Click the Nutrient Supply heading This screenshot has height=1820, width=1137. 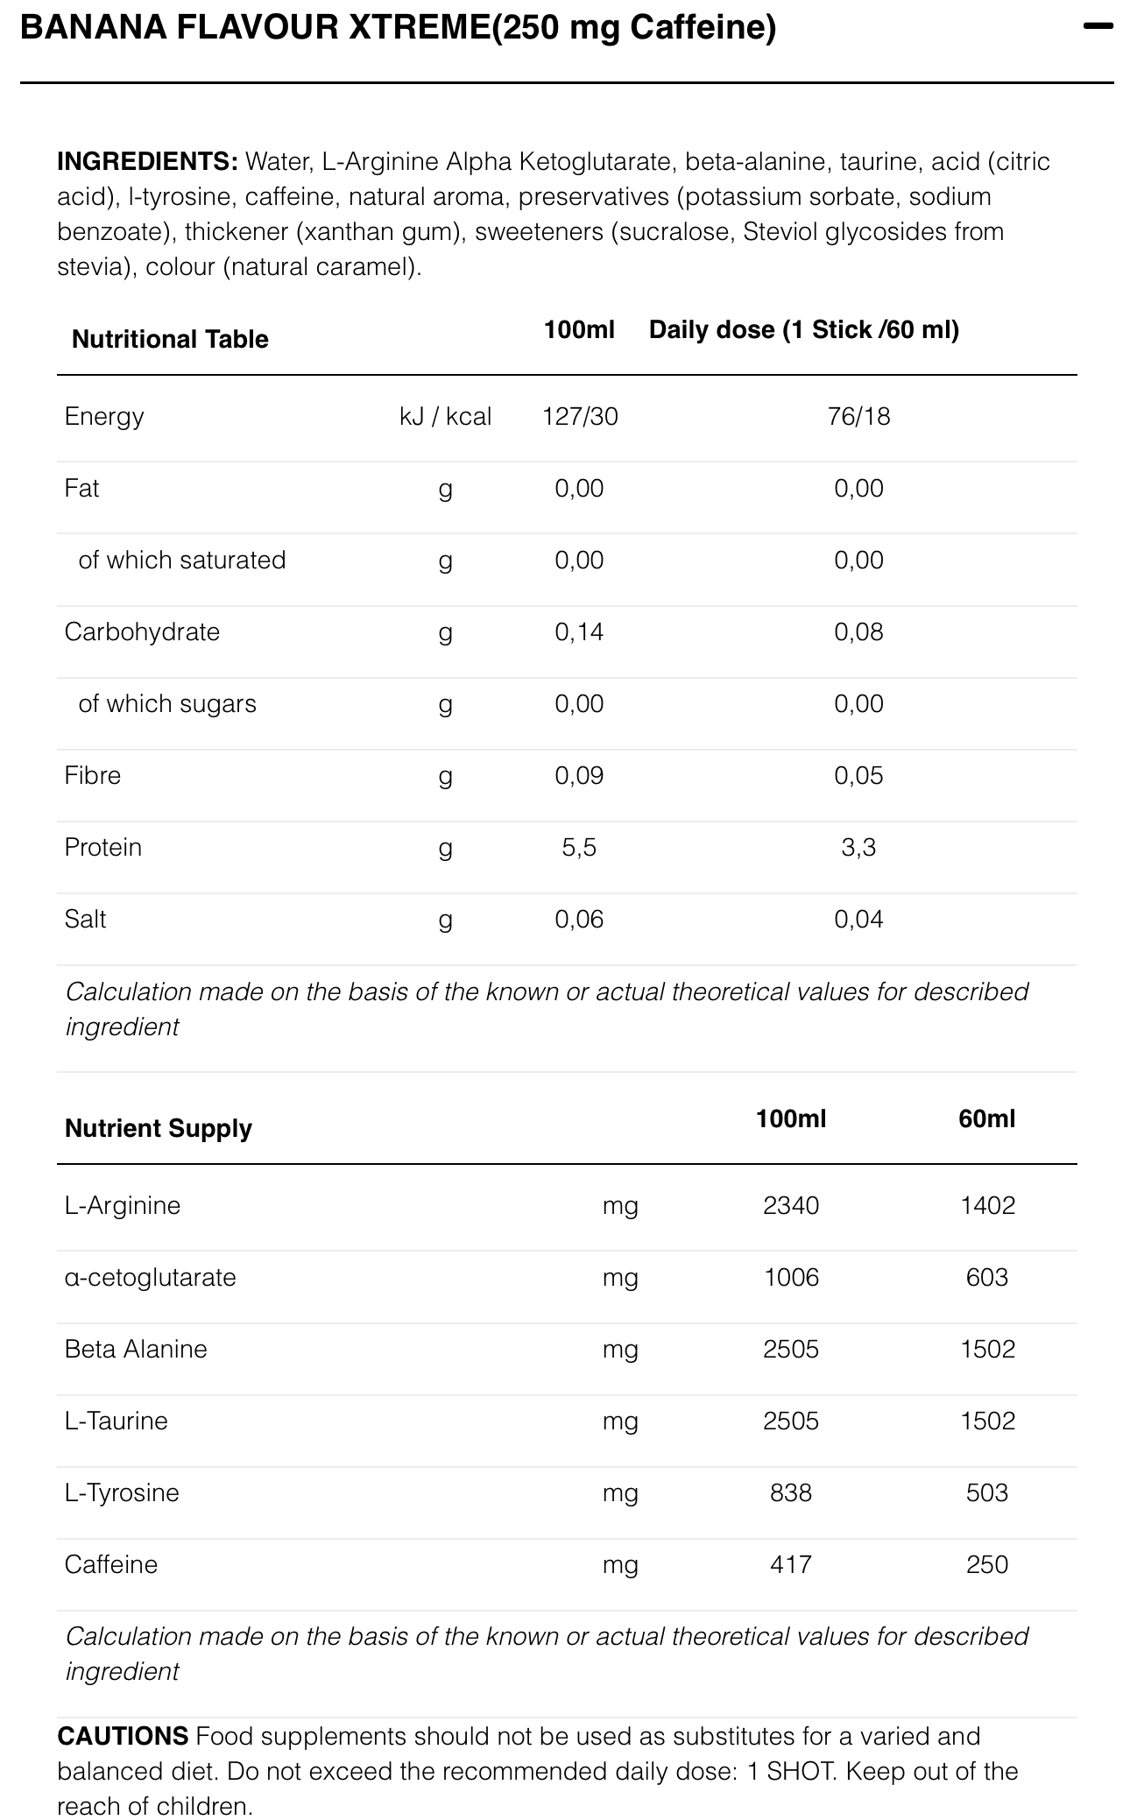click(x=159, y=1128)
